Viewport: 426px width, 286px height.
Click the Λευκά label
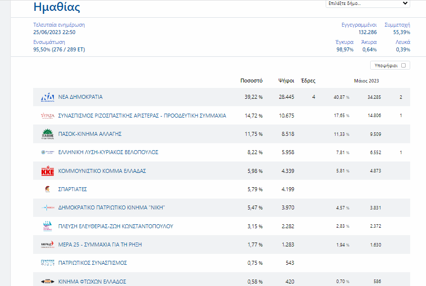click(403, 42)
